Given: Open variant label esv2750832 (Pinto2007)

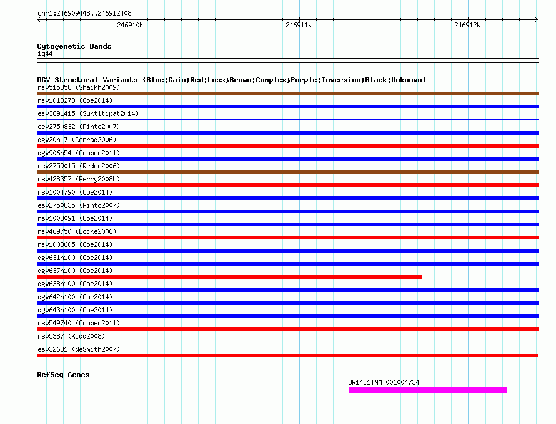Looking at the screenshot, I should [79, 127].
